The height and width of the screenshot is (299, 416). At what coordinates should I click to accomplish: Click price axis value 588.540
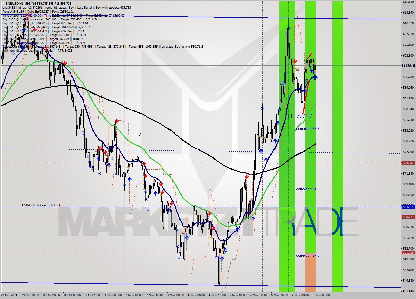(408, 109)
